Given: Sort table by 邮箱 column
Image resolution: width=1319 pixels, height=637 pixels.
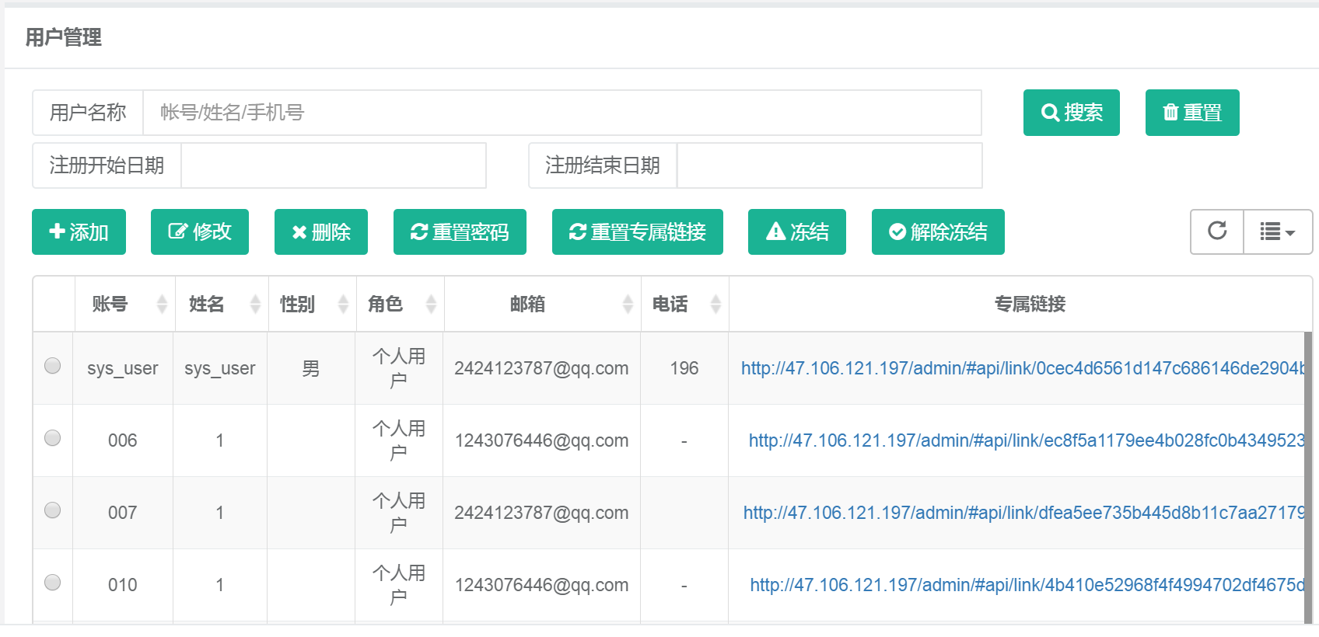Looking at the screenshot, I should tap(543, 304).
